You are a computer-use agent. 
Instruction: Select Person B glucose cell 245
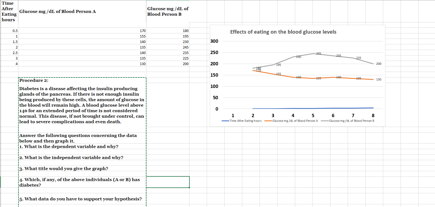[168, 47]
